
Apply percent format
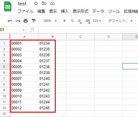coord(72,21)
